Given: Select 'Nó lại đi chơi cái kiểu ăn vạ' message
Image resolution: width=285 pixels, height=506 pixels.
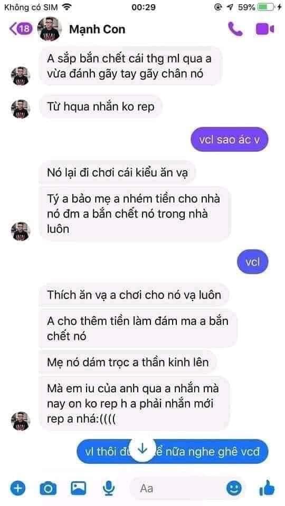Looking at the screenshot, I should pyautogui.click(x=117, y=172).
